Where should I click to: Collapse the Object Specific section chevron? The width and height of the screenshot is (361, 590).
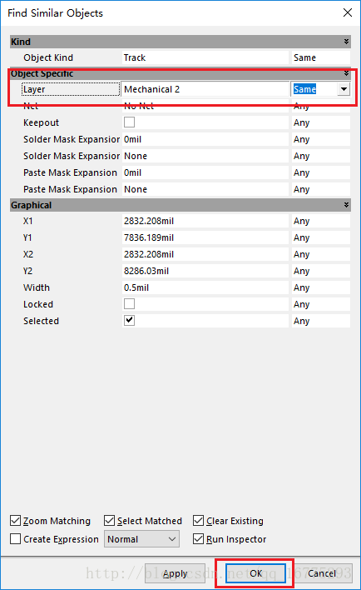pyautogui.click(x=346, y=73)
